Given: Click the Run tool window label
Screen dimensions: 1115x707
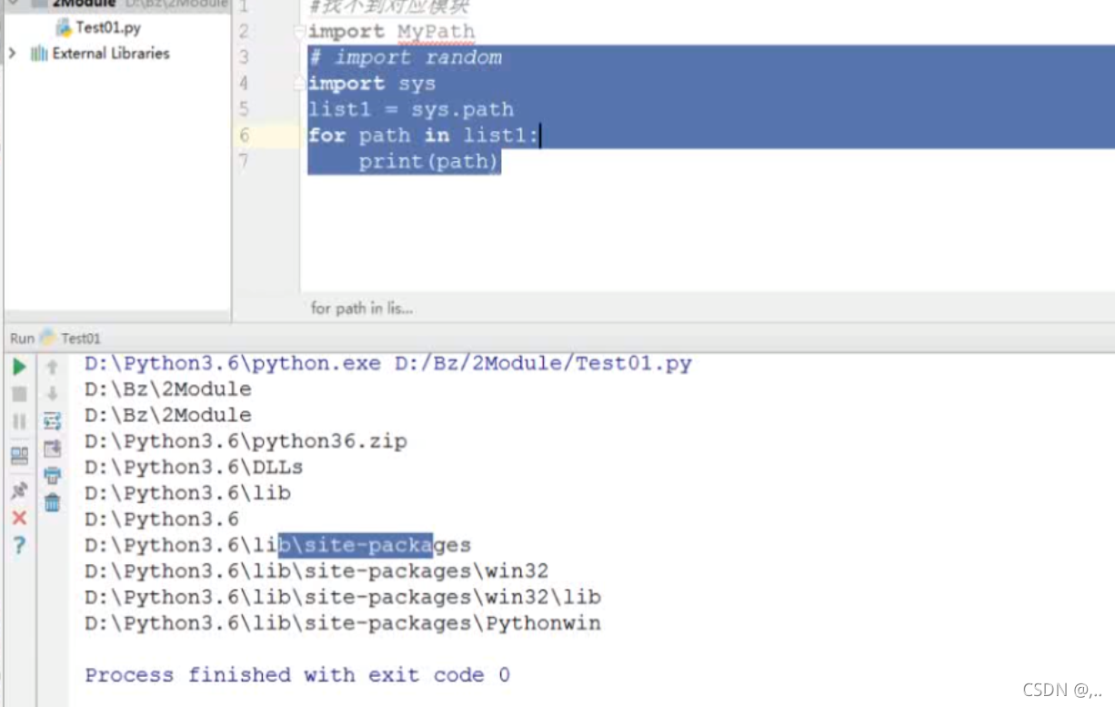Looking at the screenshot, I should (22, 338).
